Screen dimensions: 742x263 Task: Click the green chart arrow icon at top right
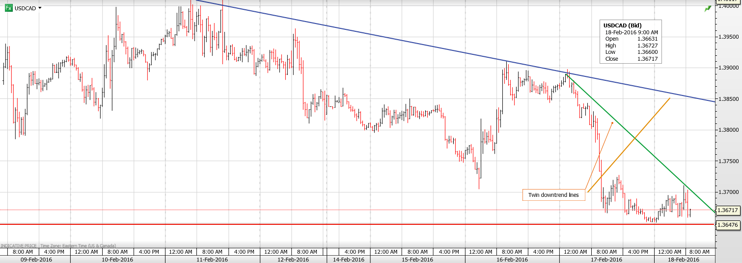click(x=708, y=8)
